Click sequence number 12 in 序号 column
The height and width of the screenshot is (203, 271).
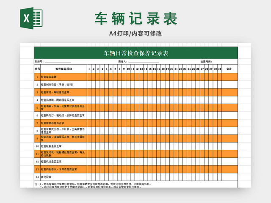[37, 162]
